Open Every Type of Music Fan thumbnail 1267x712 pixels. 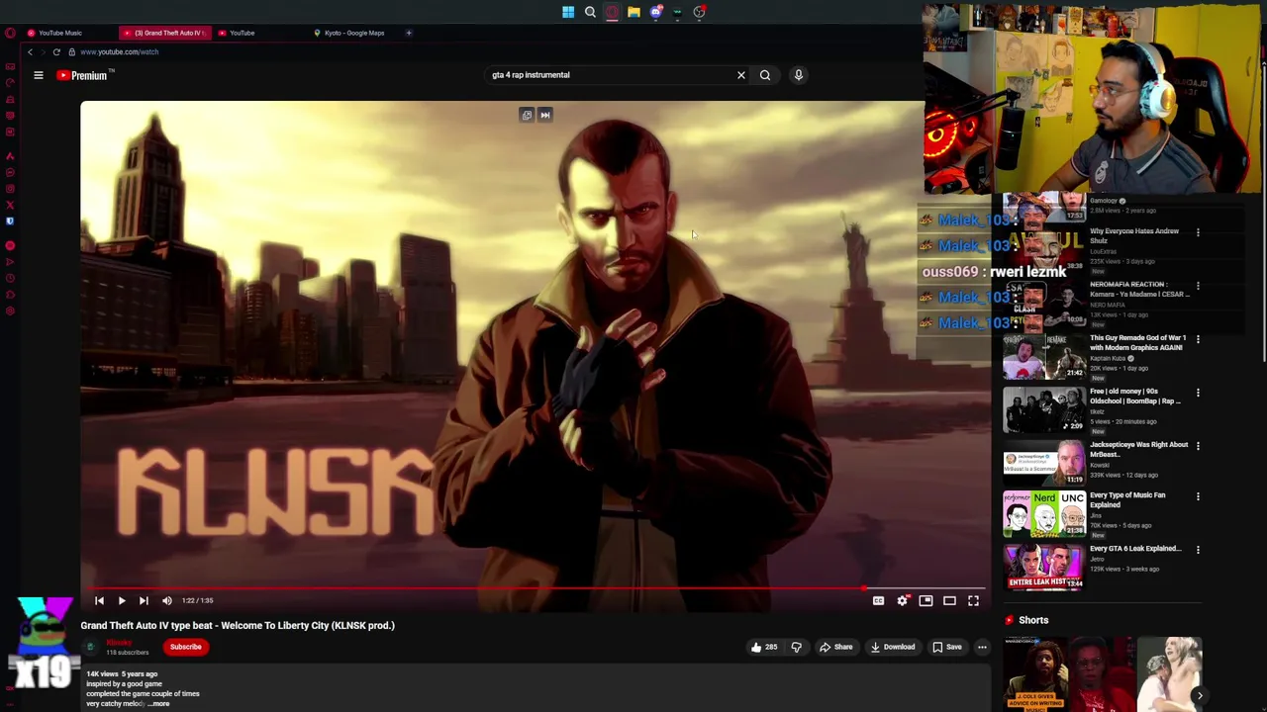1044,513
